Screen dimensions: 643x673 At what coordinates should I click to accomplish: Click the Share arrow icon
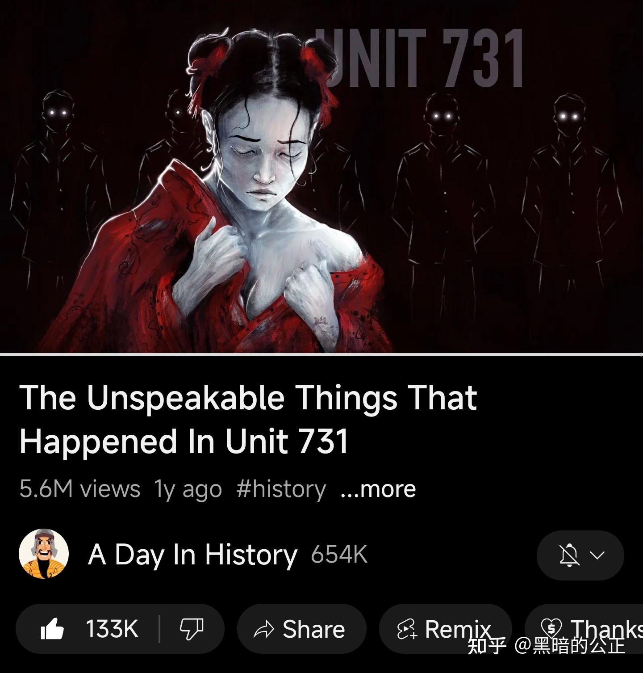(x=263, y=630)
